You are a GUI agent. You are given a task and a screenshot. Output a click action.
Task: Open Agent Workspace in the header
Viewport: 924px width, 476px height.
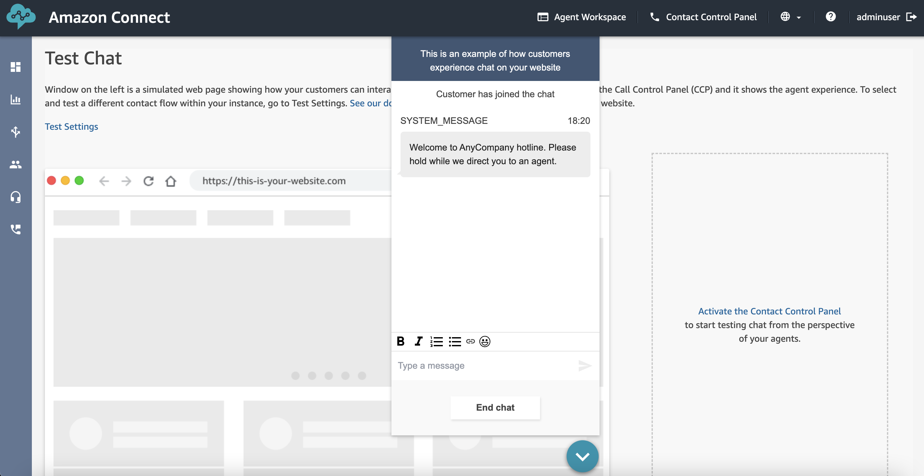[x=581, y=17]
